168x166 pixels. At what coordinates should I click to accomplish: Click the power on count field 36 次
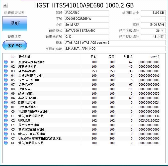[153, 31]
